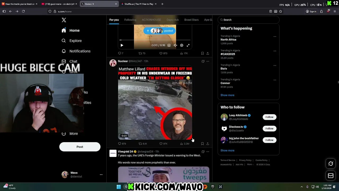Viewport: 339px width, 191px height.
Task: Open the Visegrád 24 post's three-dot menu
Action: (208, 152)
